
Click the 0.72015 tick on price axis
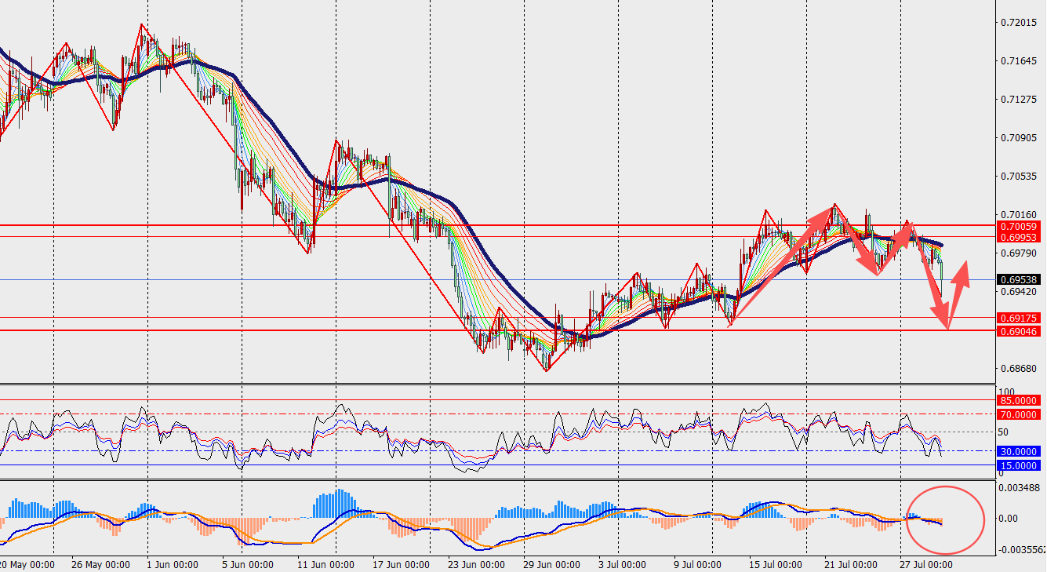1018,22
